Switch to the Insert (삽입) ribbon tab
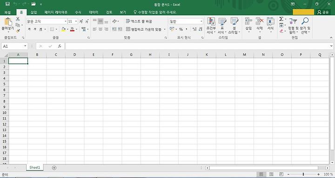The height and width of the screenshot is (178, 335). (x=33, y=13)
